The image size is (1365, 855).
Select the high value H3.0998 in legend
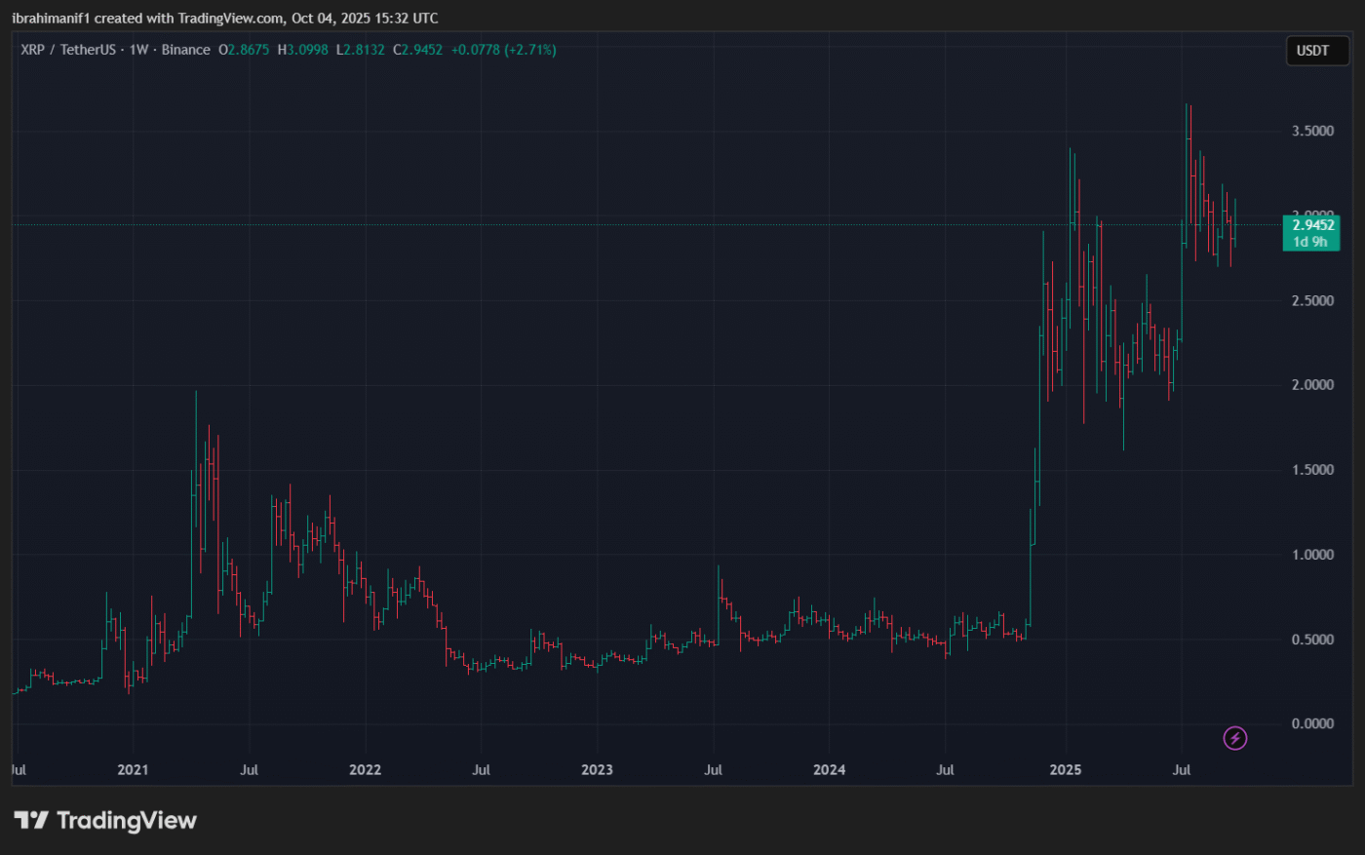tap(302, 50)
